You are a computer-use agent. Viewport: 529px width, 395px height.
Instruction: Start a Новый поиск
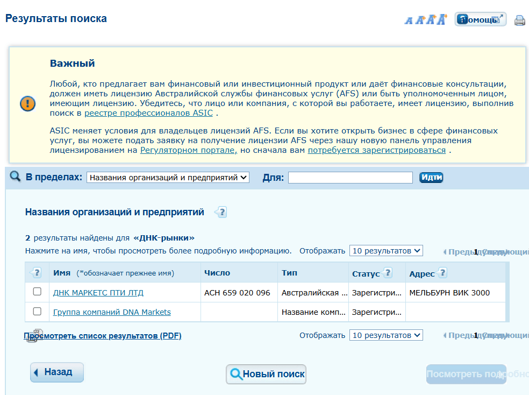[266, 375]
